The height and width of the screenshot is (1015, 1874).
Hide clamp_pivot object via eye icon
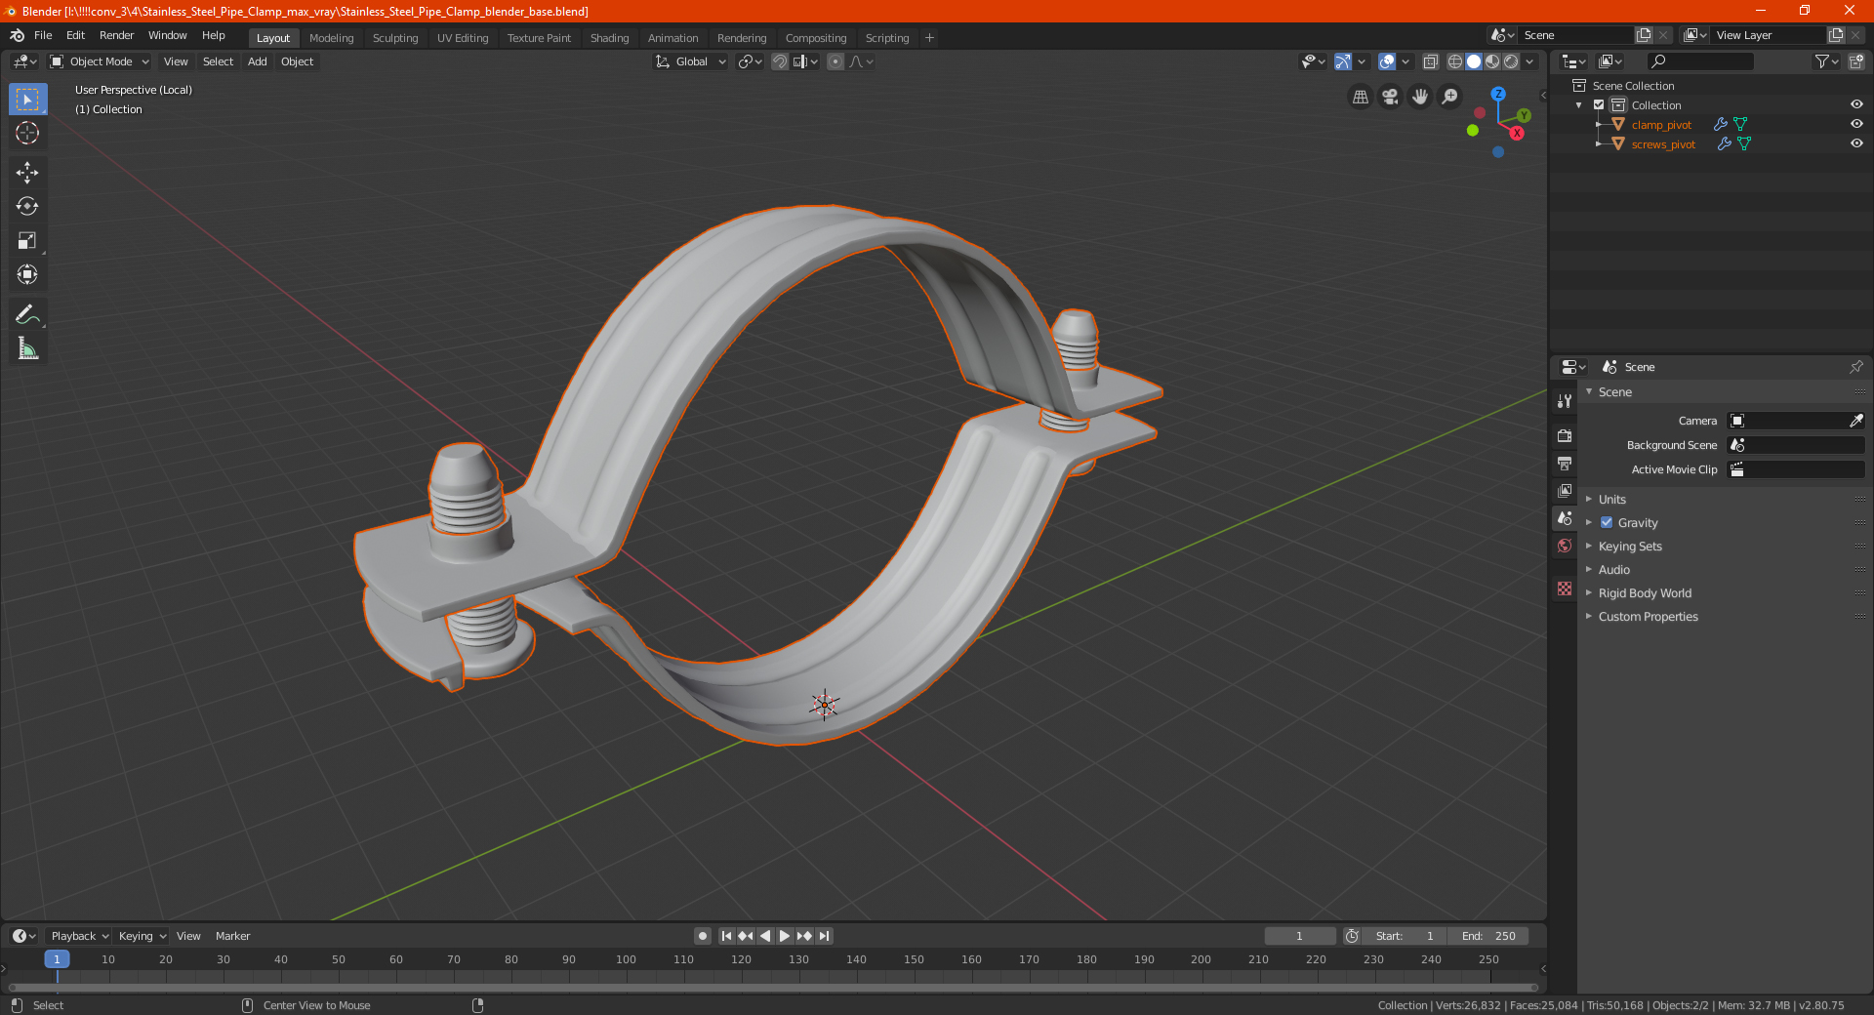click(x=1856, y=124)
